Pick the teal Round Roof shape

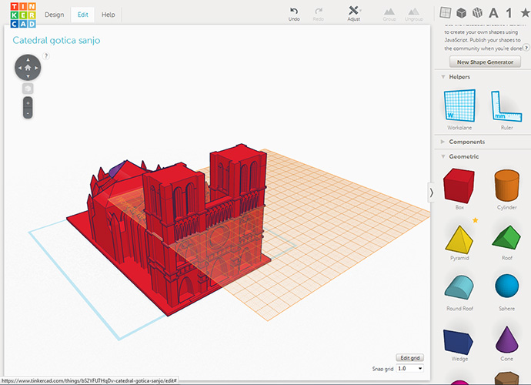pos(459,287)
